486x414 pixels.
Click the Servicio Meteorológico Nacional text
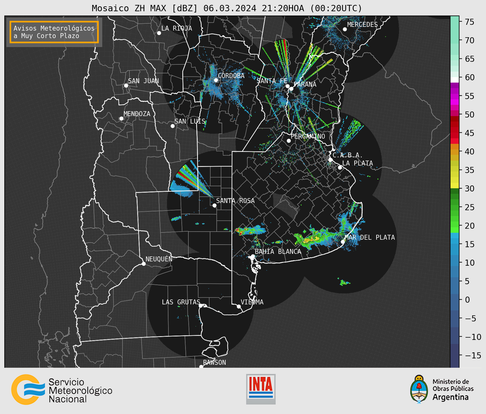[x=80, y=391]
